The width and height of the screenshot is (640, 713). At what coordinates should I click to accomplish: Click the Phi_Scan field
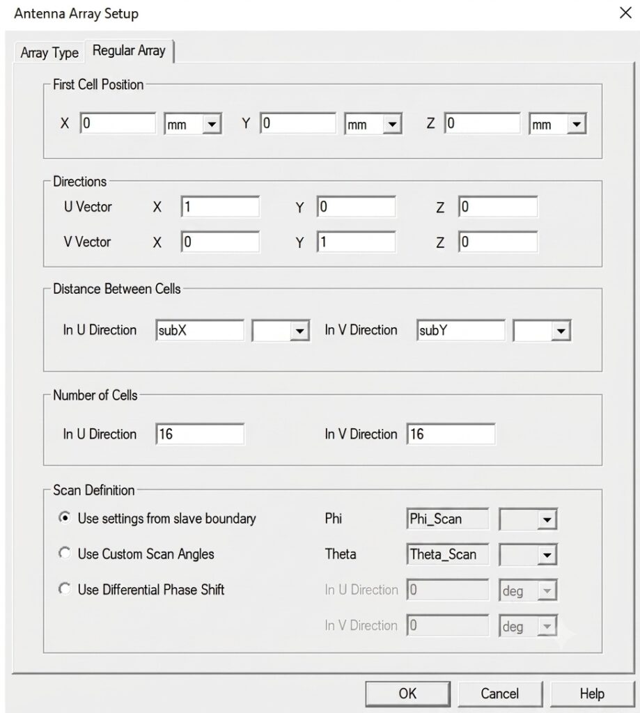click(x=448, y=519)
